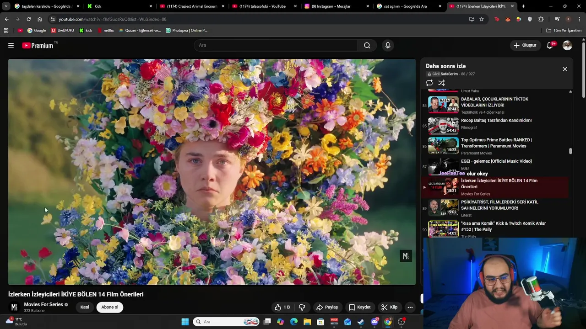
Task: Click the YouTube search magnifier button
Action: pyautogui.click(x=367, y=45)
